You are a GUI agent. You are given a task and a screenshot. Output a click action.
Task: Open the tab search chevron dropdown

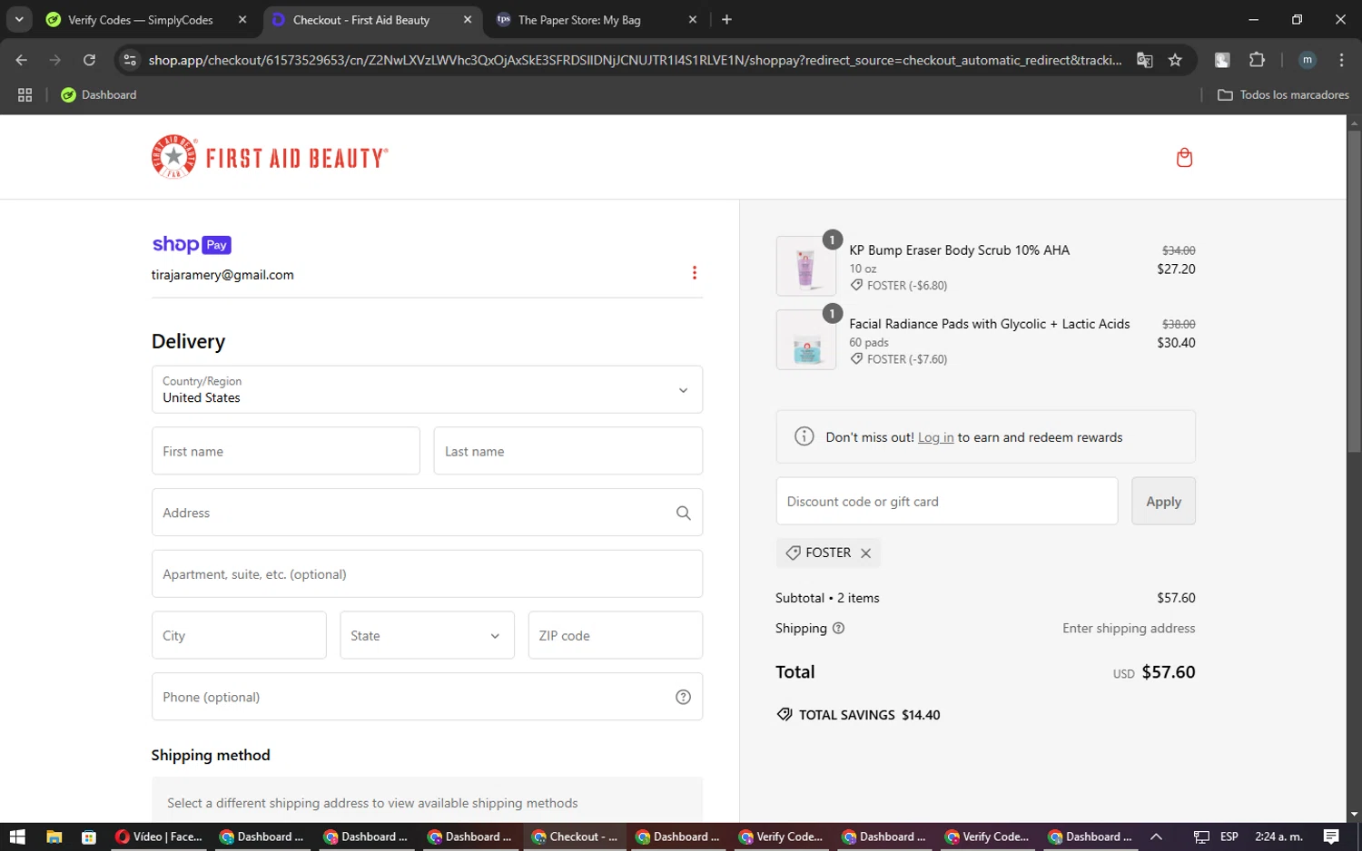(19, 19)
